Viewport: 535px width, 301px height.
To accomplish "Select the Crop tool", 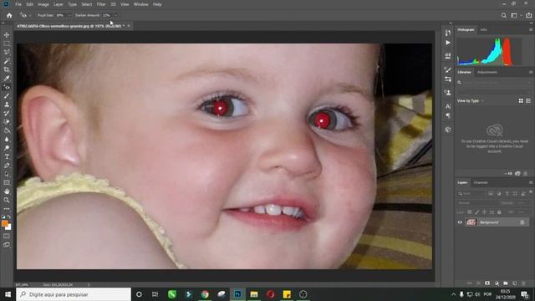I will (x=7, y=69).
